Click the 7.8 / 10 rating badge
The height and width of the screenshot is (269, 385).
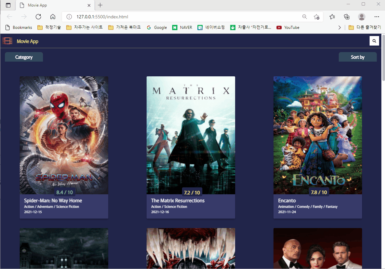pos(319,192)
